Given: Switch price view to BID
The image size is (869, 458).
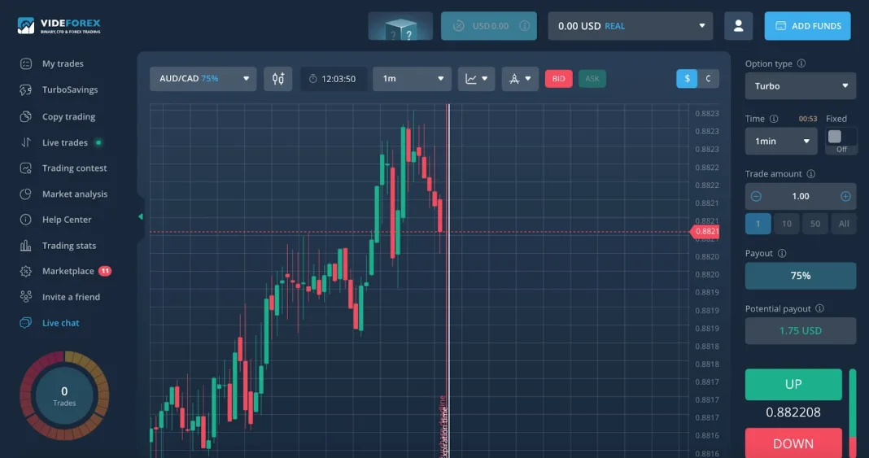Looking at the screenshot, I should pos(559,79).
